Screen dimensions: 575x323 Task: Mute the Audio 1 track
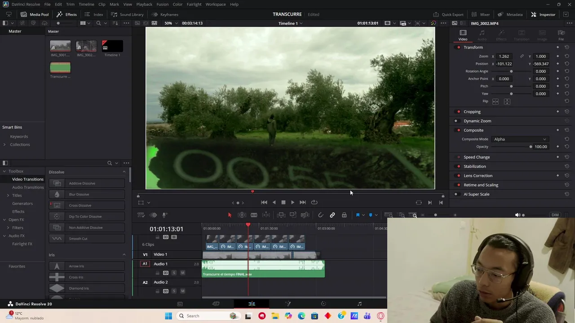coord(182,273)
